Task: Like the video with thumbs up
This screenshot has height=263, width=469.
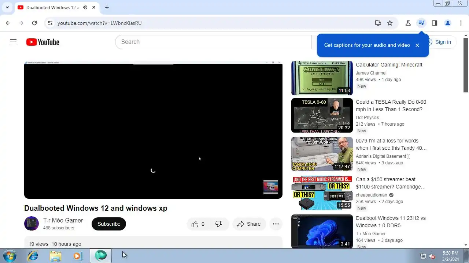Action: tap(198, 224)
